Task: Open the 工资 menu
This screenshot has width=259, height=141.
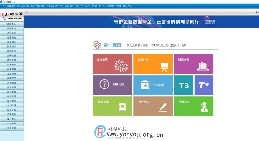Action: [x=48, y=6]
